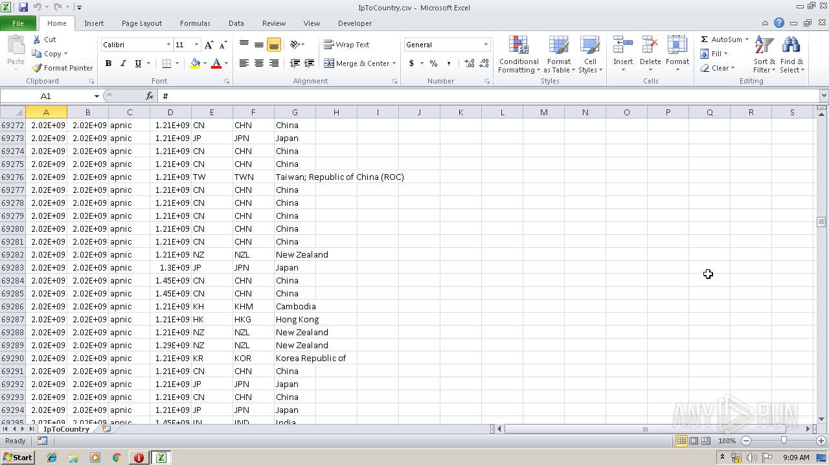Open Merge & Center dropdown arrow
The image size is (829, 466).
click(394, 63)
